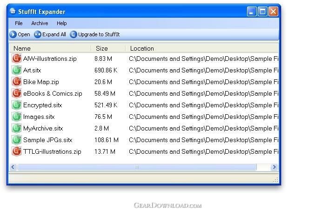The image size is (335, 209).
Task: Select the file name Images.sitx
Action: tap(39, 117)
